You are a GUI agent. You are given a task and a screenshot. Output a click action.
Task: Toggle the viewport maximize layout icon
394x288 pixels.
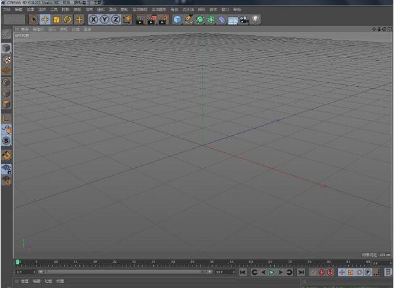click(389, 29)
